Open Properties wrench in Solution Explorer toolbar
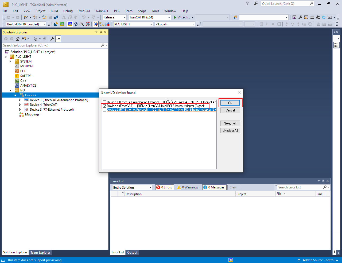Image resolution: width=342 pixels, height=263 pixels. coord(52,39)
